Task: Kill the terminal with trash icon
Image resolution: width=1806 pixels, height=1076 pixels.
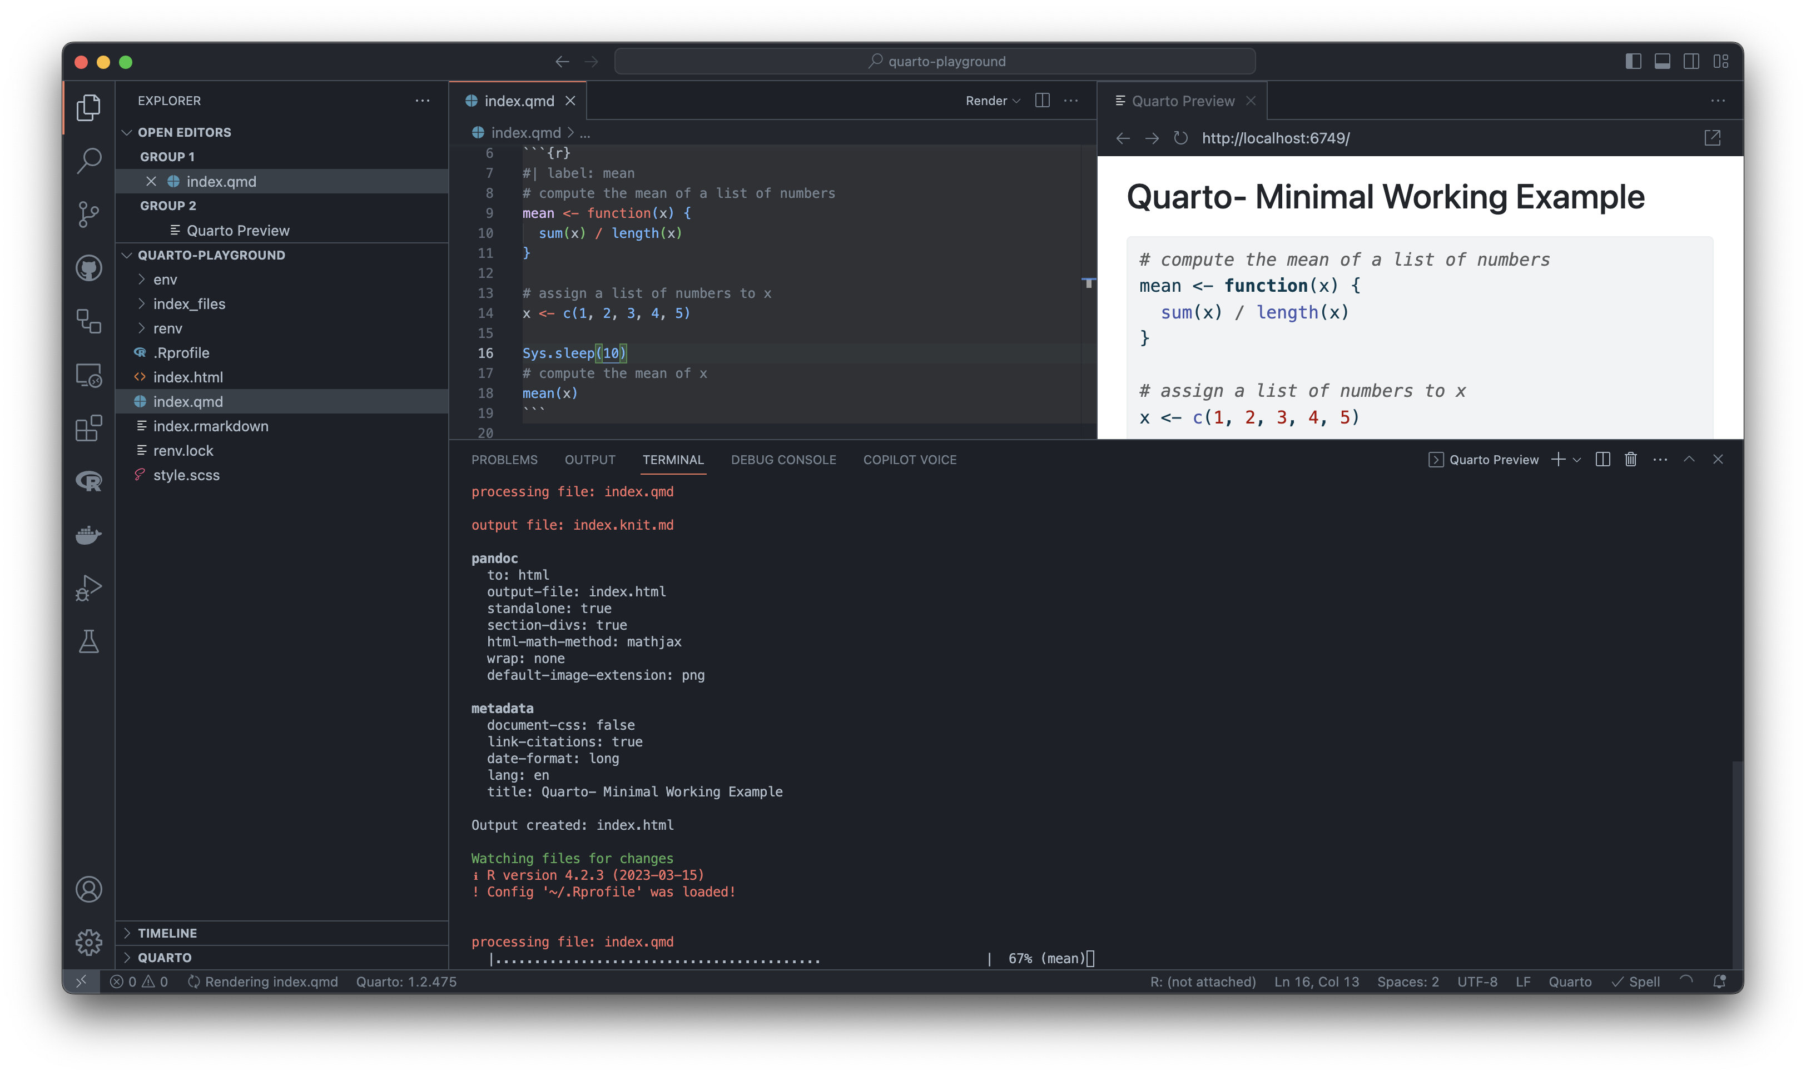Action: 1630,459
